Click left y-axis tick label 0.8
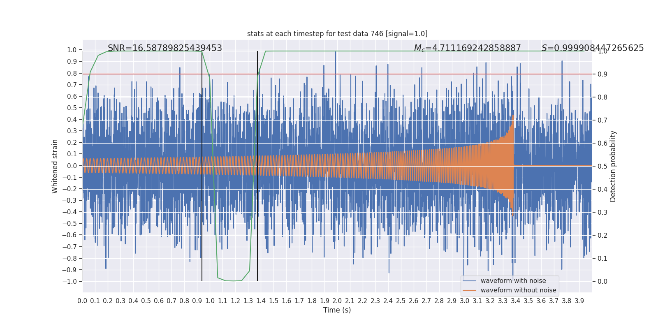Screen dimensions: 658x329 click(x=72, y=74)
